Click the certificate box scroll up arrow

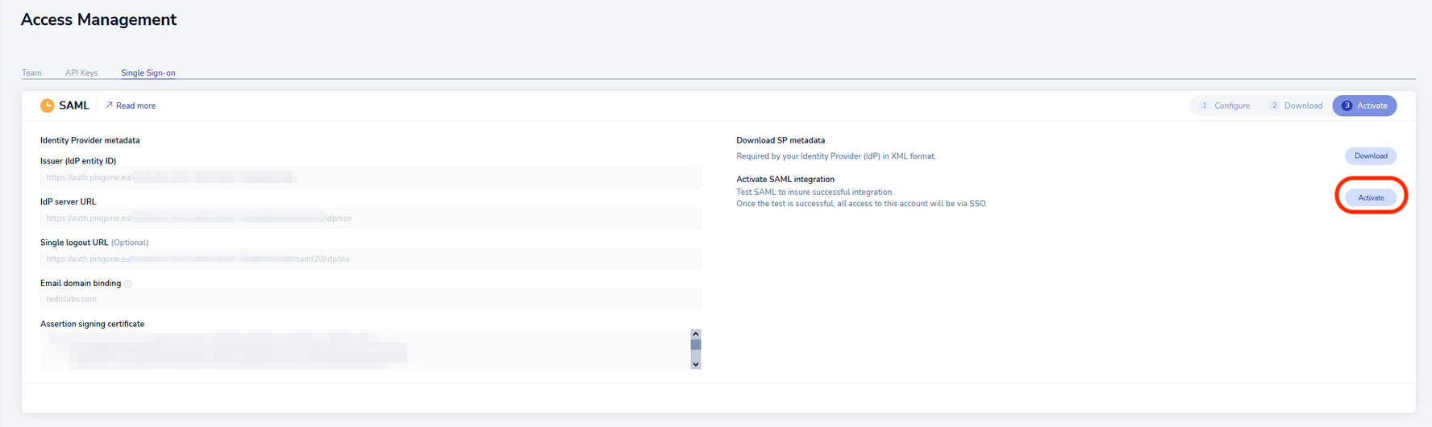[x=696, y=334]
